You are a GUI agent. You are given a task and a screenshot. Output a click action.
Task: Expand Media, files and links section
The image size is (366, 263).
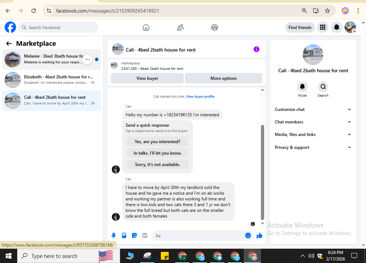click(313, 135)
